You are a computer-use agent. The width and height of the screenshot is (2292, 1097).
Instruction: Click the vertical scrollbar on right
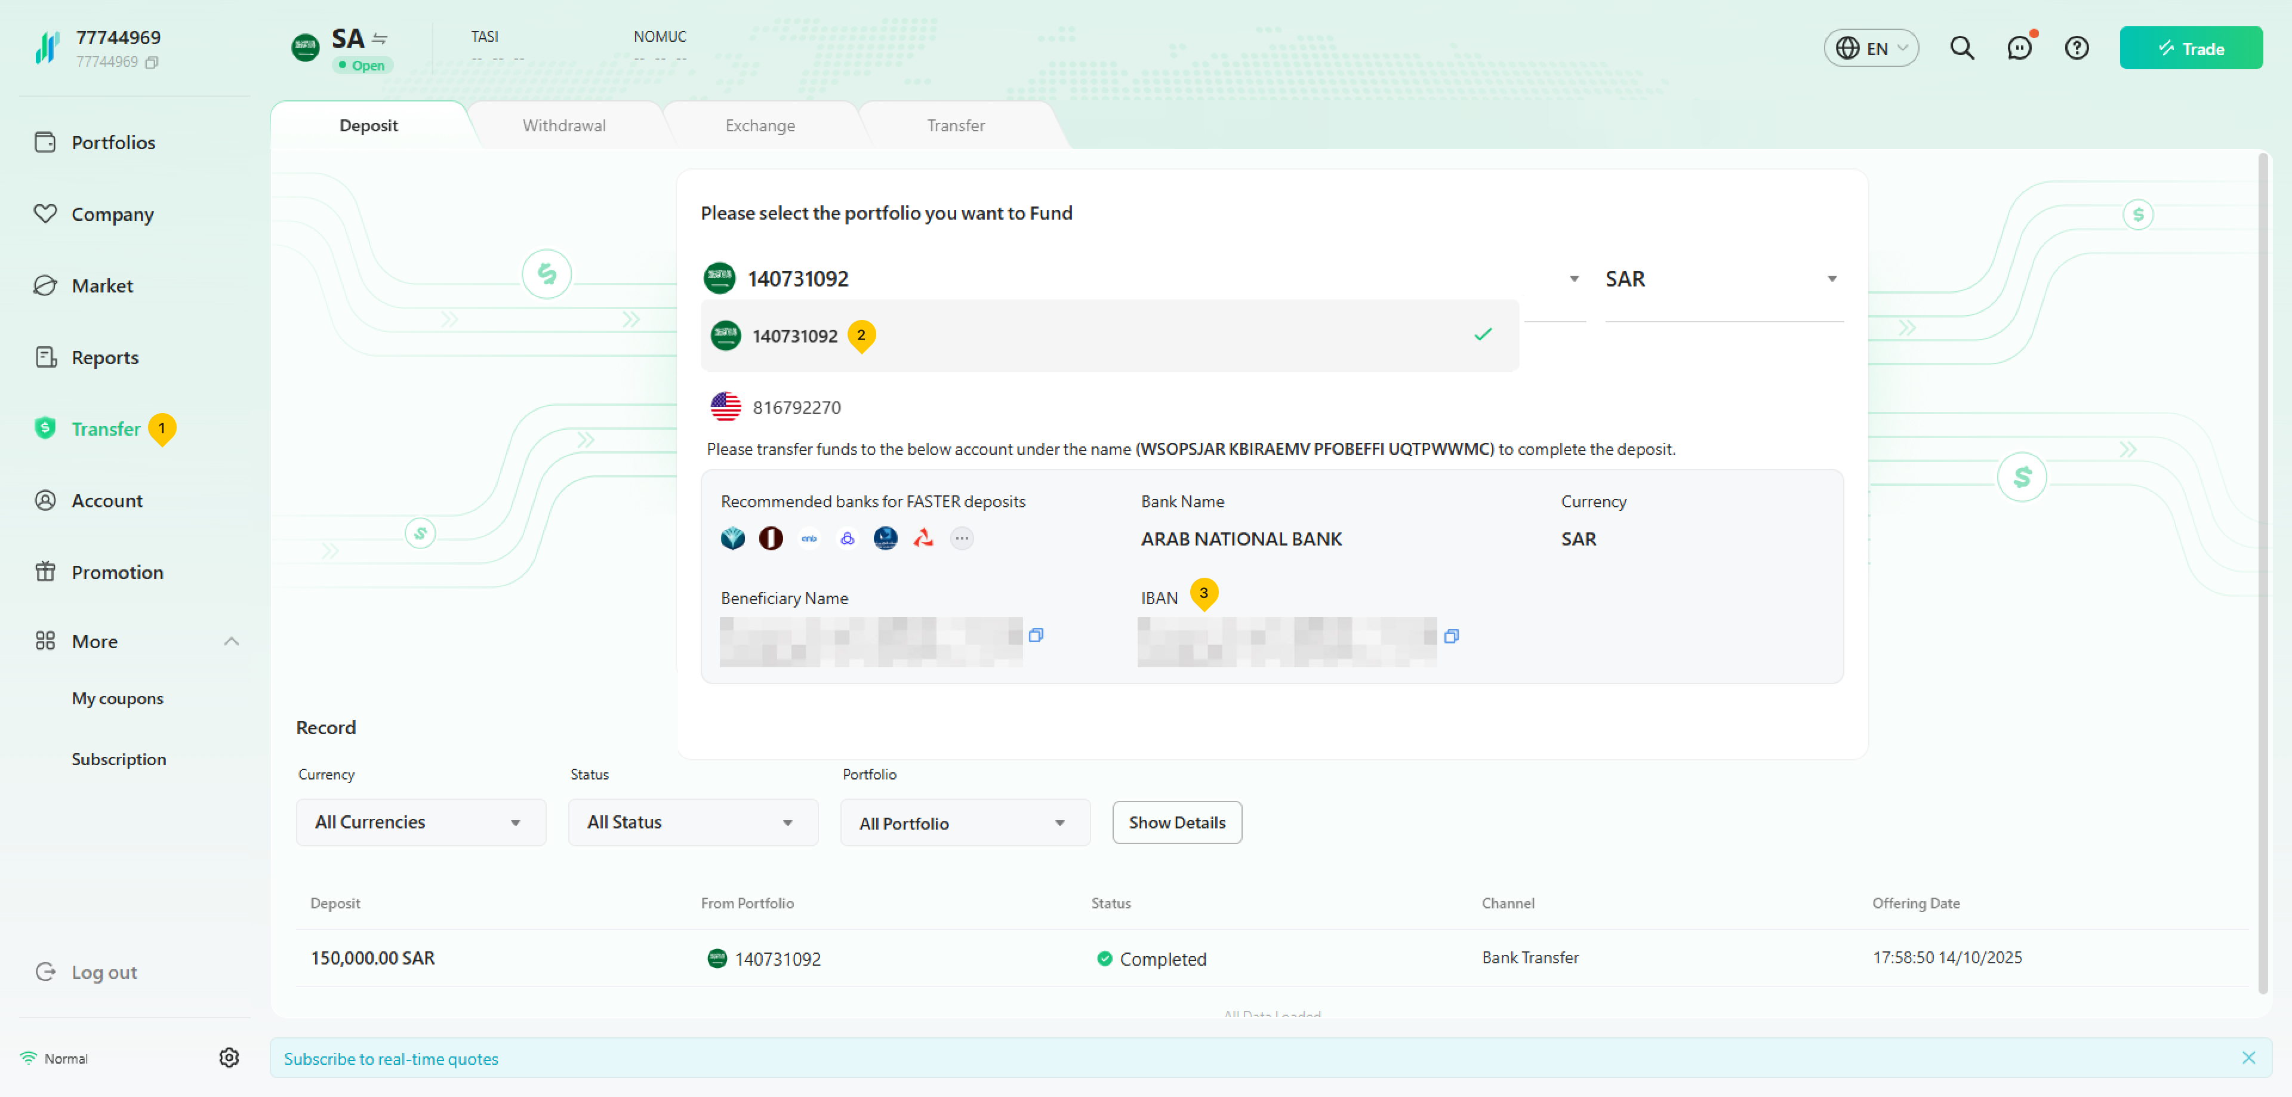2263,569
